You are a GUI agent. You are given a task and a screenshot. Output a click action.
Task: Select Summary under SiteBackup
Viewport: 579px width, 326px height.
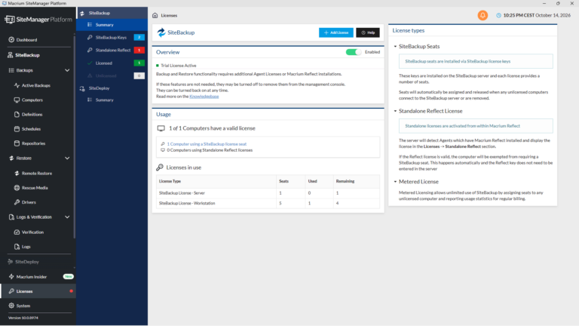[112, 25]
